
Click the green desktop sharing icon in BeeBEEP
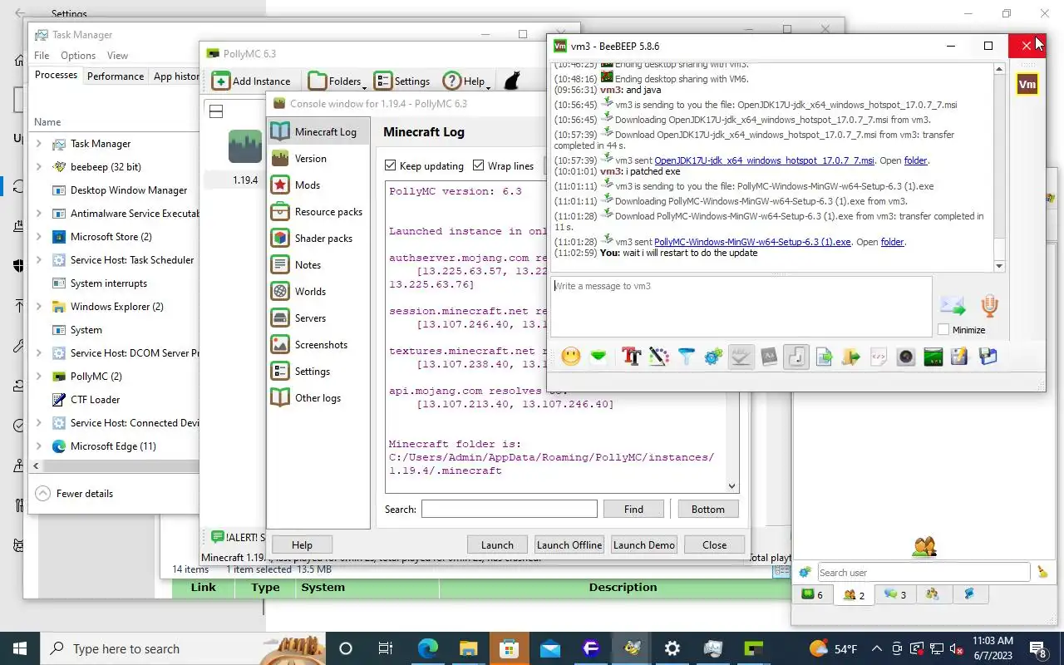pyautogui.click(x=933, y=357)
